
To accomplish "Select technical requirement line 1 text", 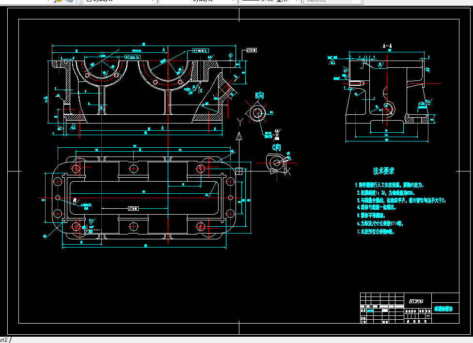I will coord(389,185).
